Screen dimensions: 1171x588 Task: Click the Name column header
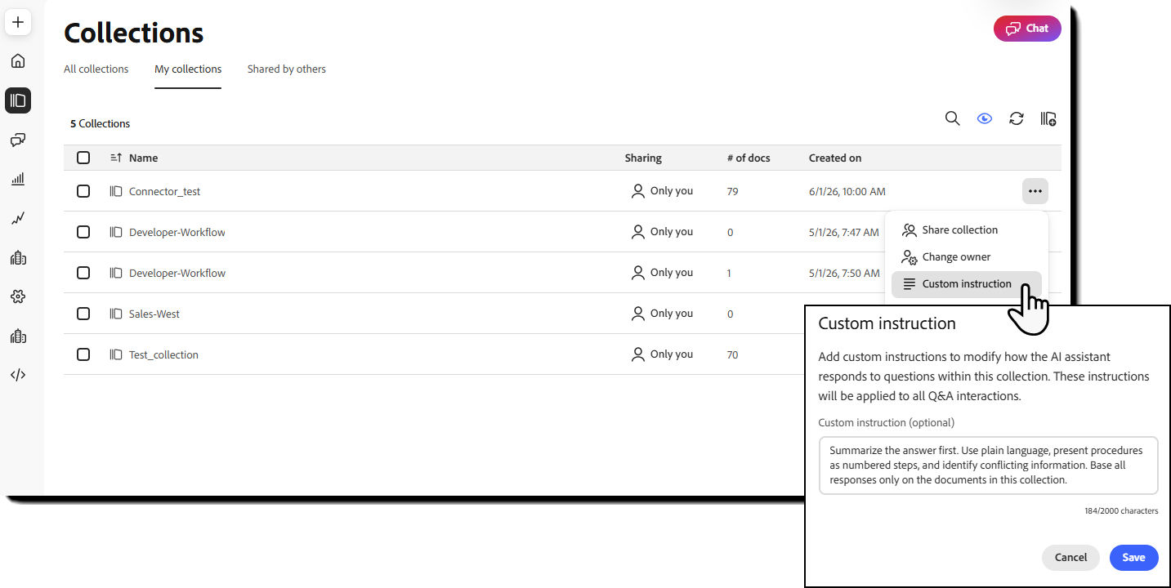pyautogui.click(x=144, y=158)
